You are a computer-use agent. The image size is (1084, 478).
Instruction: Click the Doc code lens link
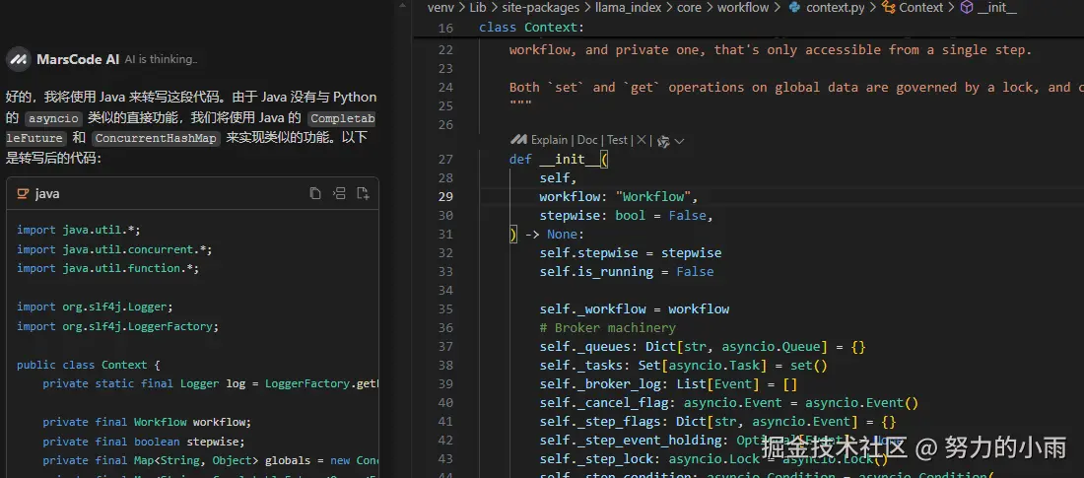point(587,141)
